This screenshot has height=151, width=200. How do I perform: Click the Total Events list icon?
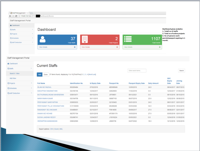(x=128, y=39)
